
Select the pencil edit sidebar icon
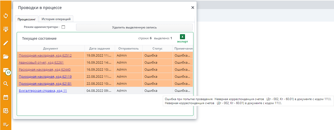6,43
